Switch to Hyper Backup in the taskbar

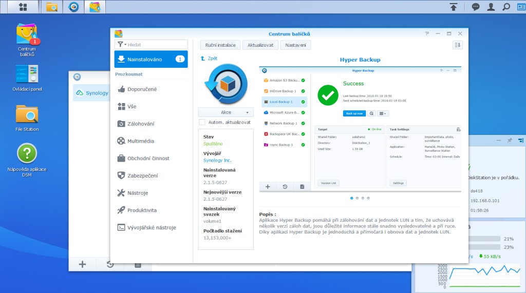(73, 7)
